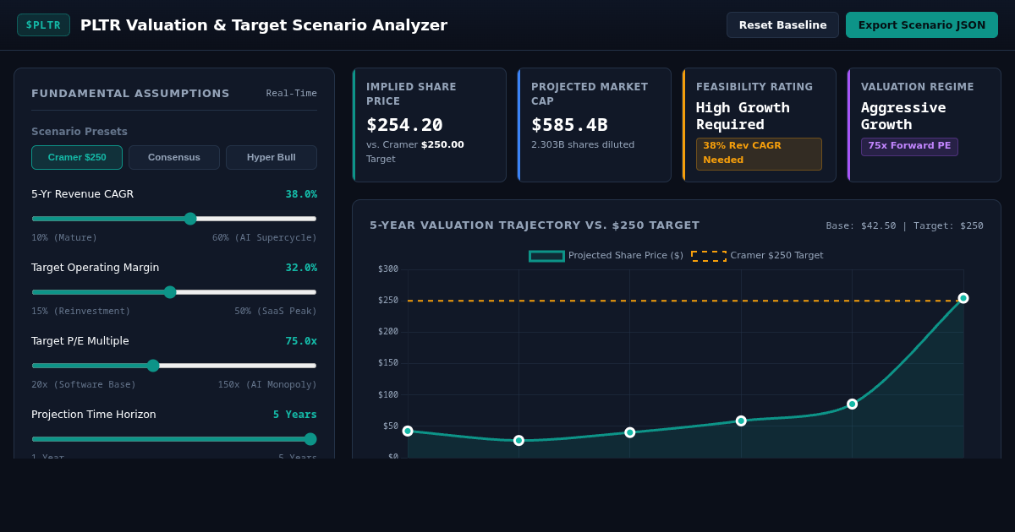Click the Fundamental Assumptions heading
This screenshot has height=532, width=1015.
130,94
